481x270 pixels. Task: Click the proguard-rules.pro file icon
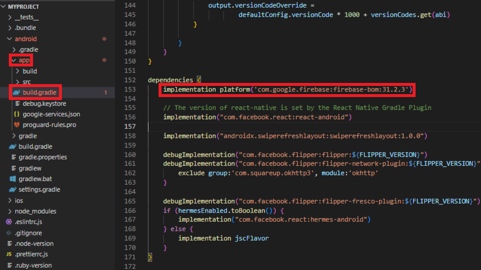(x=17, y=125)
